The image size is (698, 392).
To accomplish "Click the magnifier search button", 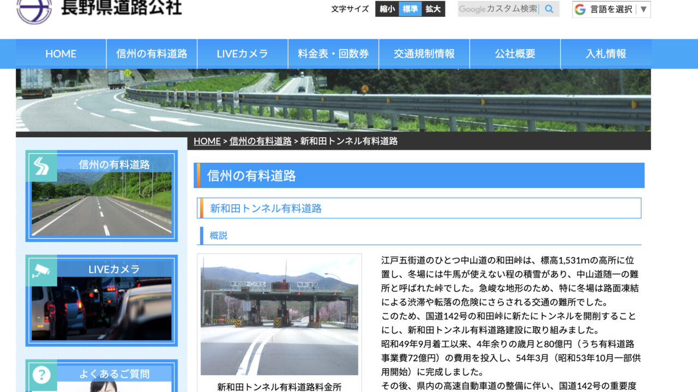I will (x=549, y=9).
